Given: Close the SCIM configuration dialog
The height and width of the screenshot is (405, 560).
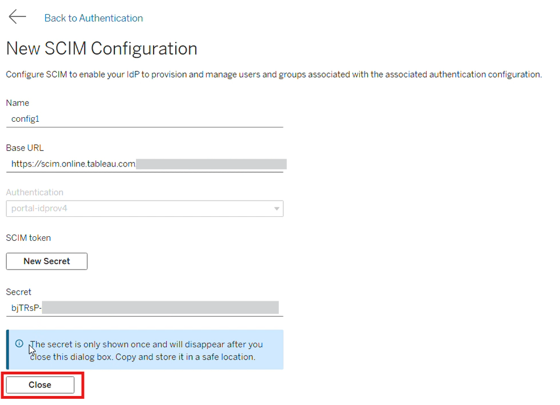Looking at the screenshot, I should tap(40, 385).
